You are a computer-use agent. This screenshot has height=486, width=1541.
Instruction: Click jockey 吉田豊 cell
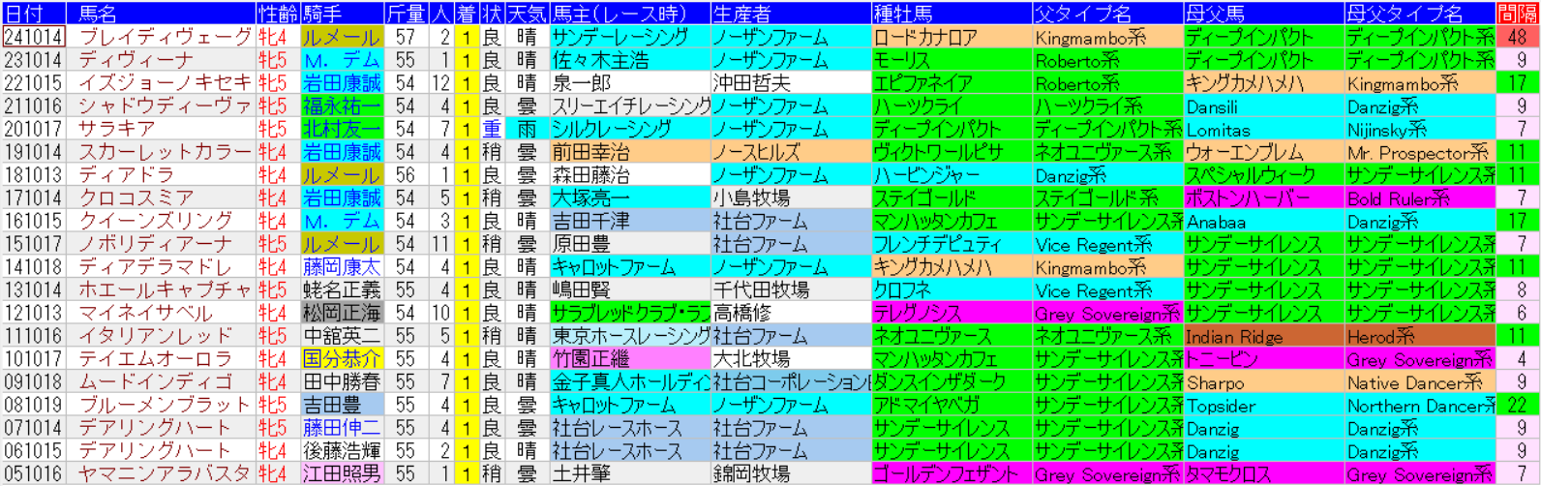click(343, 406)
